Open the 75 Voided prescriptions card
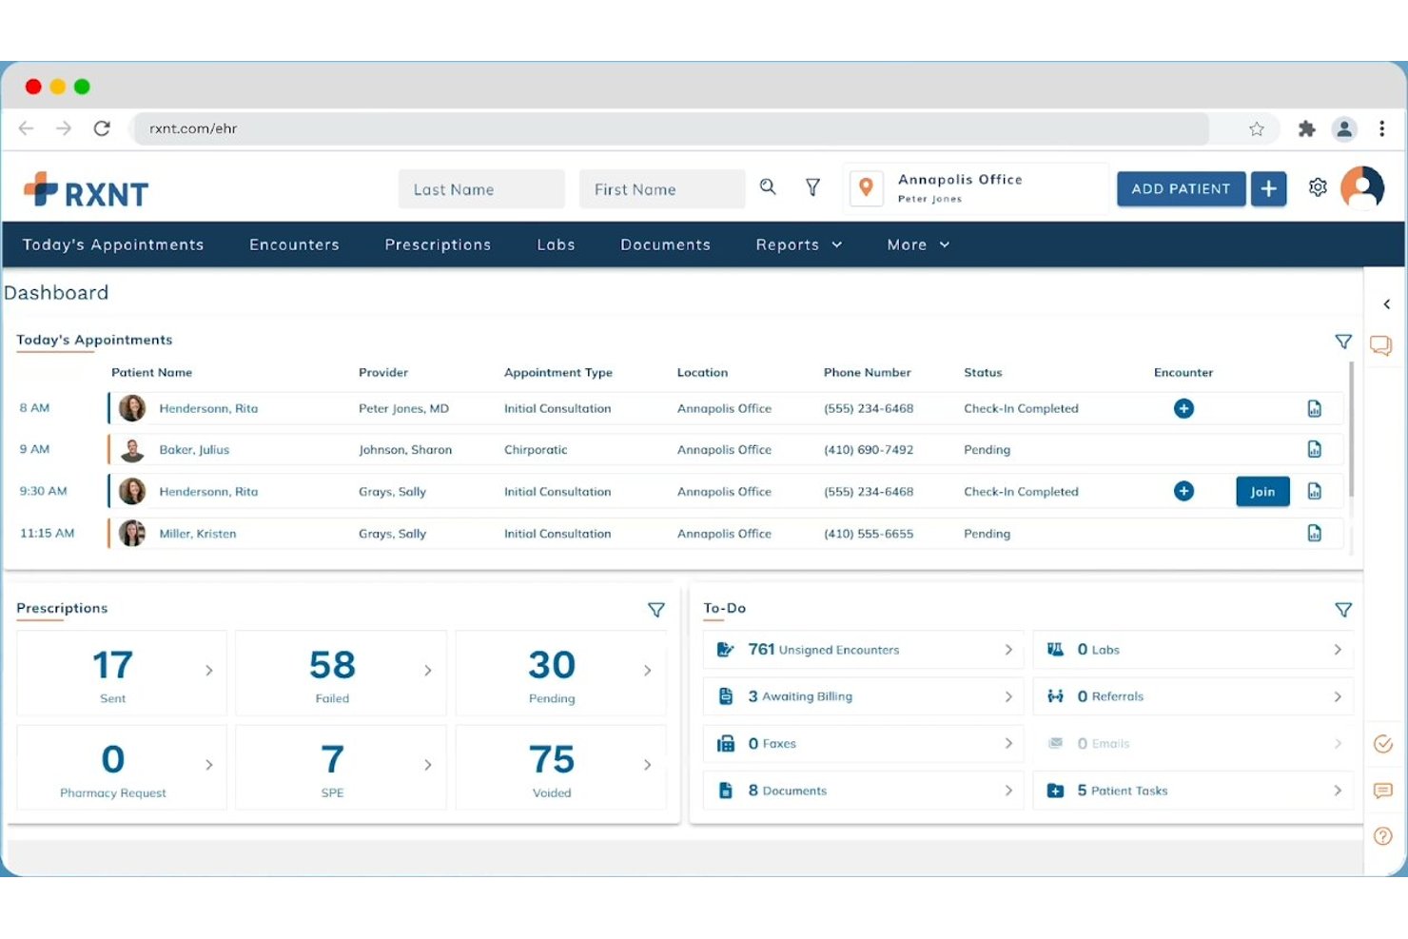This screenshot has width=1408, height=939. [x=561, y=768]
